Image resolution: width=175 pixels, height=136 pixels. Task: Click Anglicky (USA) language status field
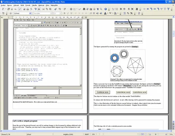coord(68,134)
